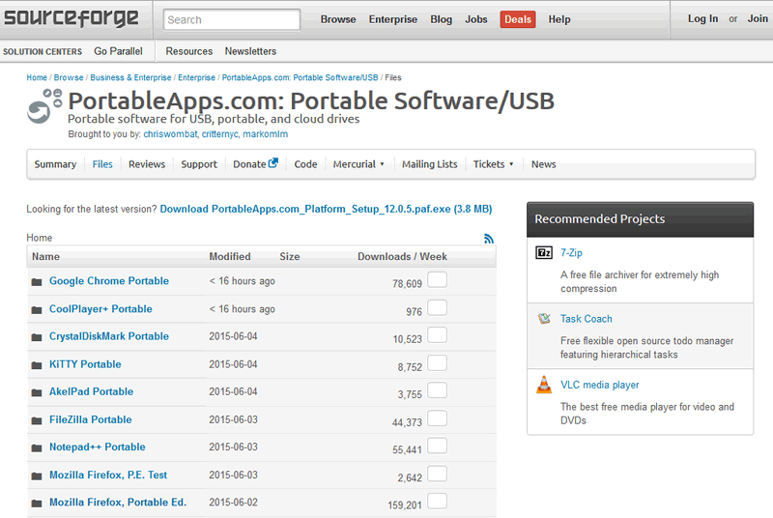
Task: Click the VLC cone icon
Action: coord(544,385)
